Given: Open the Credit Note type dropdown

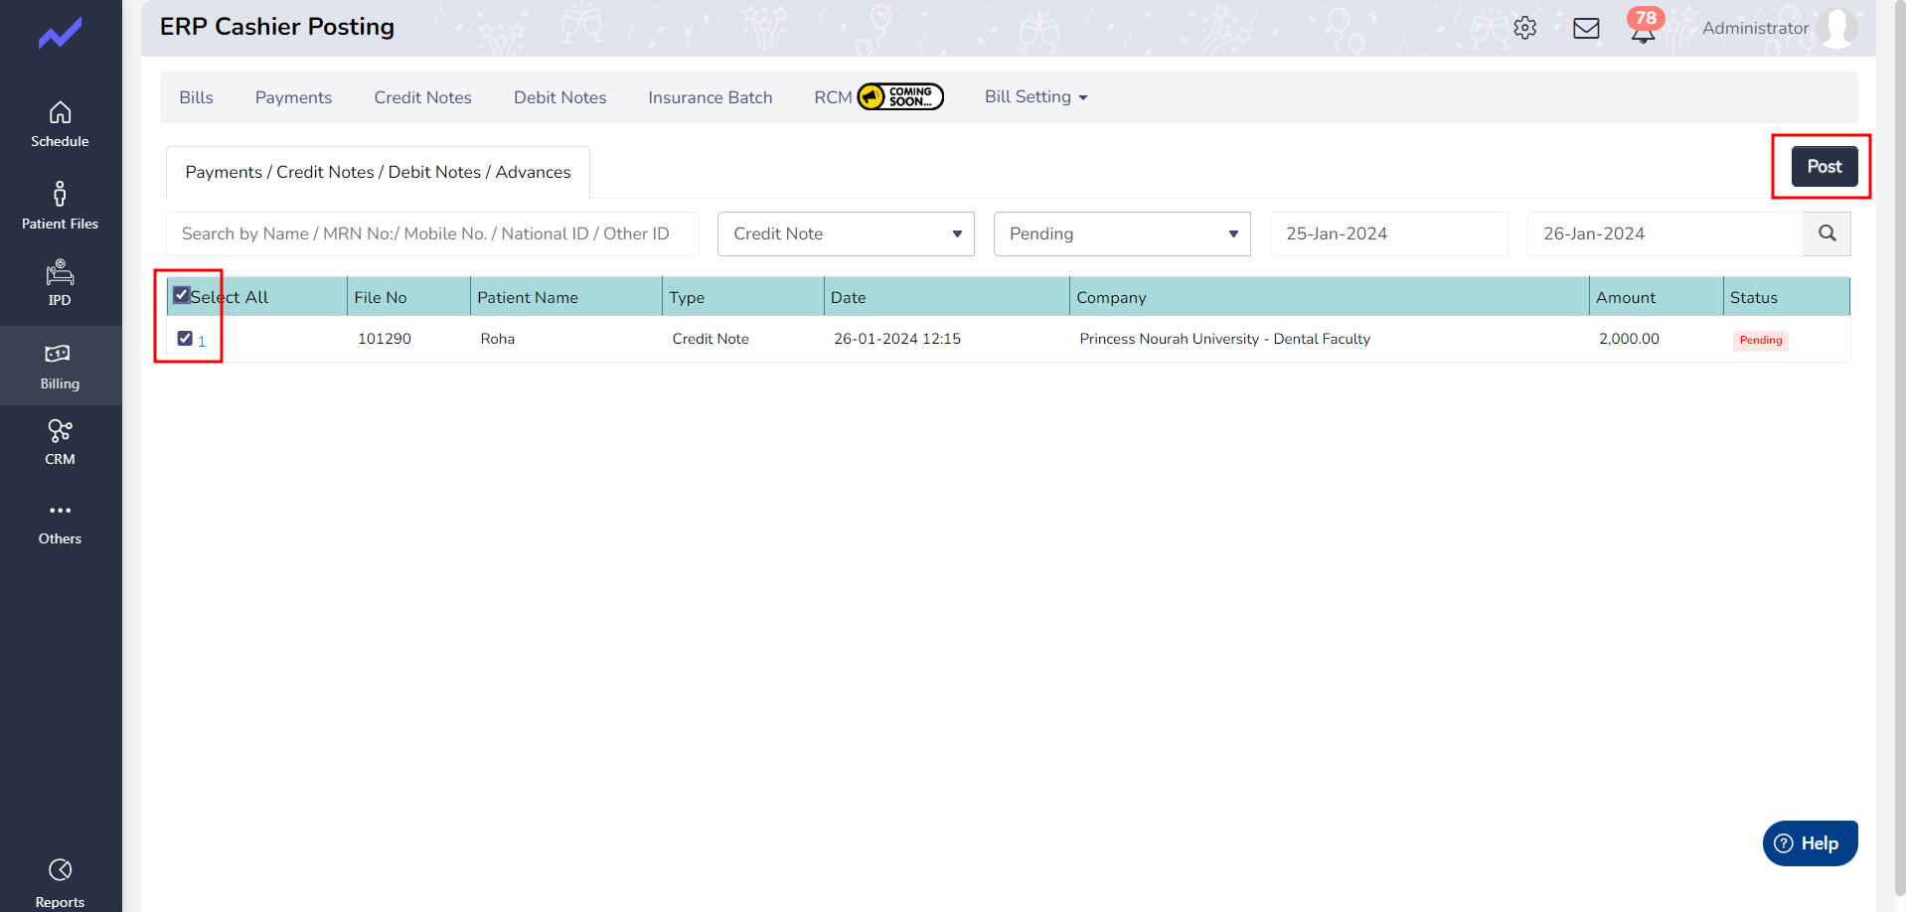Looking at the screenshot, I should (x=846, y=233).
